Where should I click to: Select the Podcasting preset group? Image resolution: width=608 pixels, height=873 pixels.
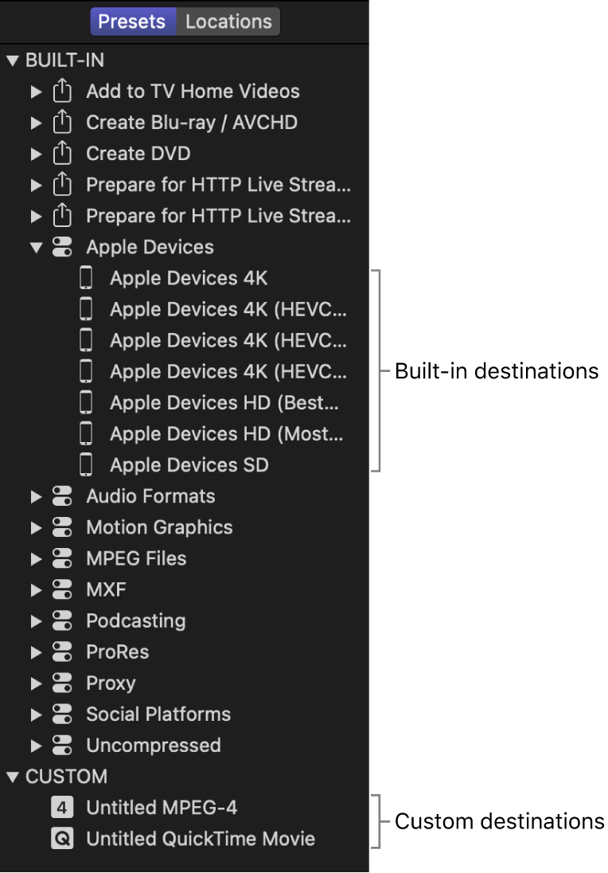[137, 620]
